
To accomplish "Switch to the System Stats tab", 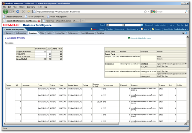I will click(60, 33).
